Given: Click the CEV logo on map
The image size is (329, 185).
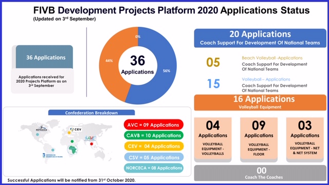Looking at the screenshot, I should pos(76,129).
